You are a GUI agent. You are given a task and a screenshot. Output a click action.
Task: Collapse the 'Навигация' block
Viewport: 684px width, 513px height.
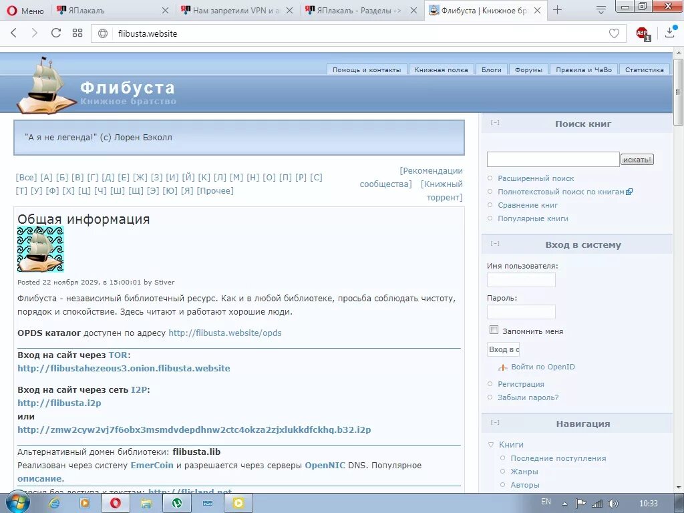point(495,422)
